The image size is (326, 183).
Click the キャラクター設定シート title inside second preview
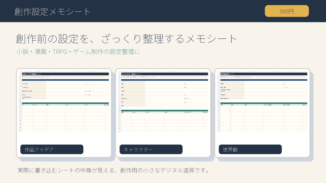pos(131,74)
